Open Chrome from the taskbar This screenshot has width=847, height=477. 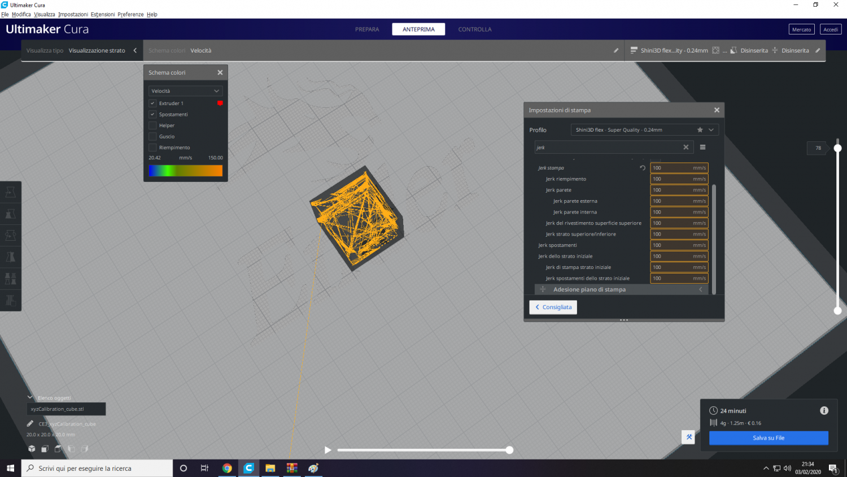(x=227, y=468)
